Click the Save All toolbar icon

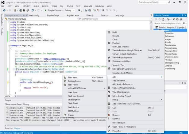(x=28, y=10)
